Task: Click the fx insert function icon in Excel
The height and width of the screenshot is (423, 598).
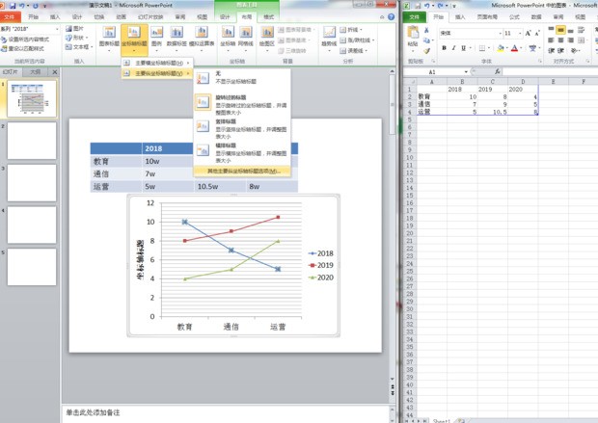Action: click(x=498, y=71)
